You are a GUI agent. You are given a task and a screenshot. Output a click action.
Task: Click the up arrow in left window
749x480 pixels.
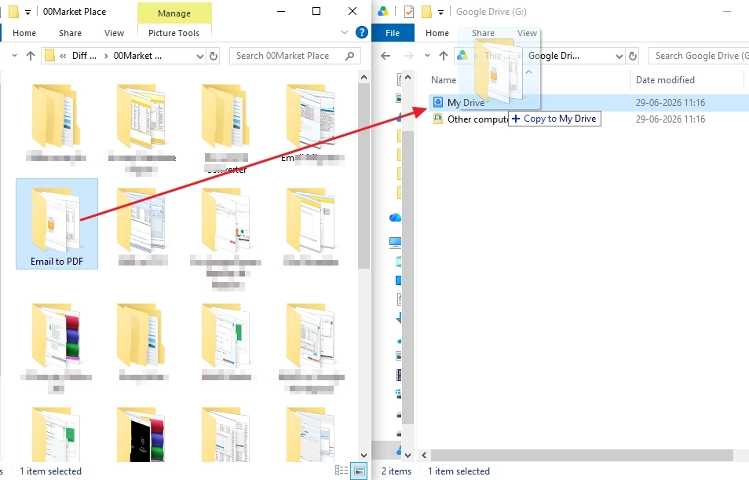click(x=31, y=56)
